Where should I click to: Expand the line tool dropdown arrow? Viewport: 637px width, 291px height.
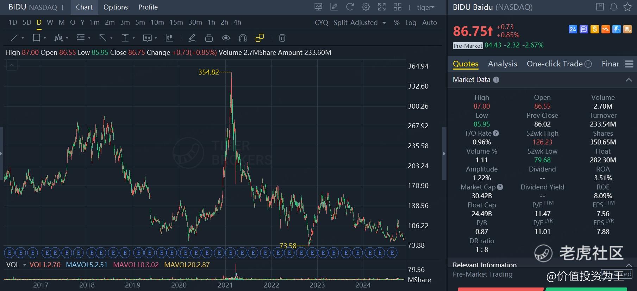tap(23, 38)
